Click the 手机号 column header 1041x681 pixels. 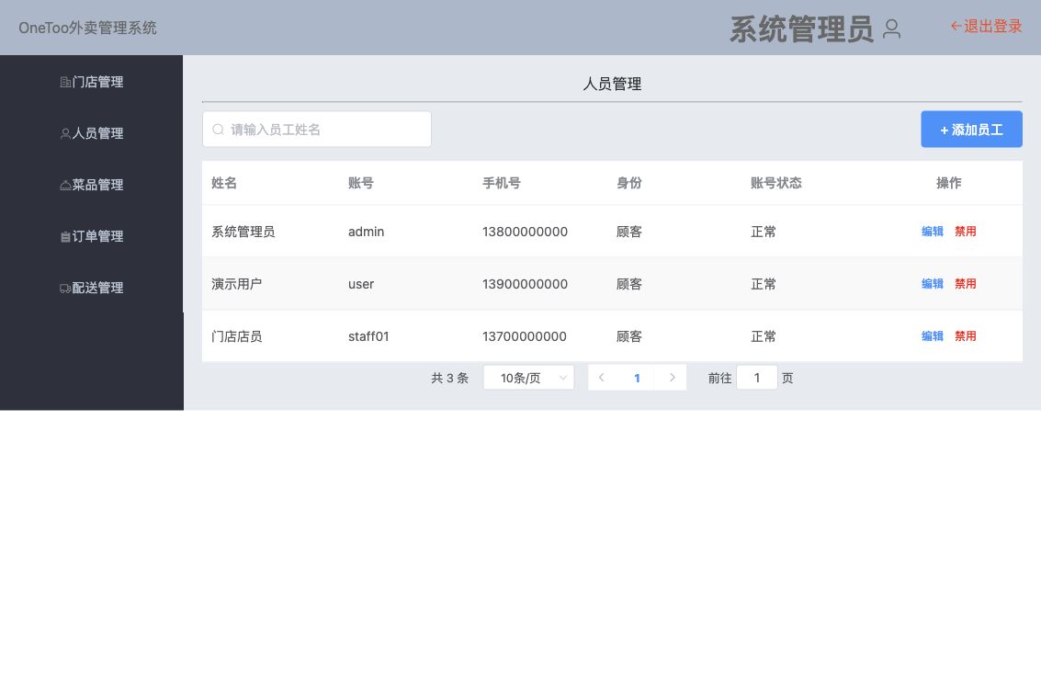point(502,183)
